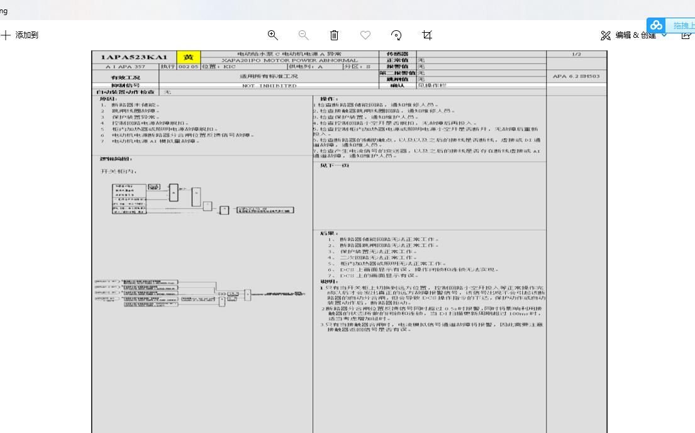The width and height of the screenshot is (695, 433).
Task: Select the crop tool icon
Action: click(x=427, y=35)
